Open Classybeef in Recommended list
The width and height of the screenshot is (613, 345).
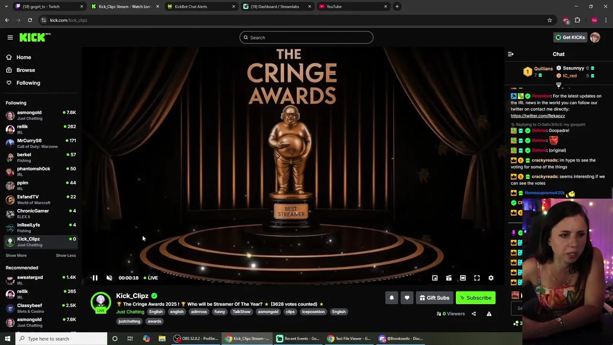(x=41, y=308)
